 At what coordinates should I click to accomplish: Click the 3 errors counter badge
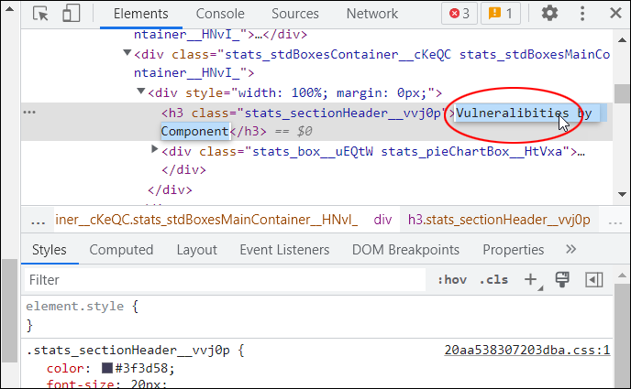[459, 14]
